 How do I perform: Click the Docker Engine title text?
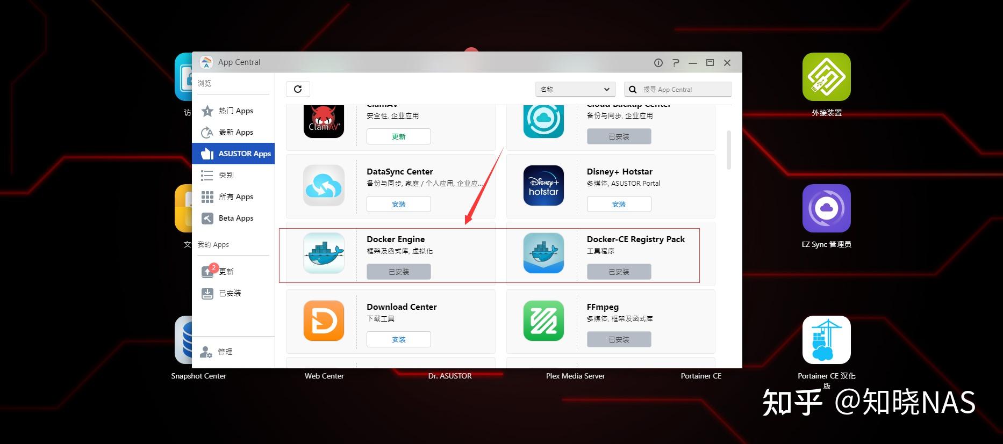point(396,239)
